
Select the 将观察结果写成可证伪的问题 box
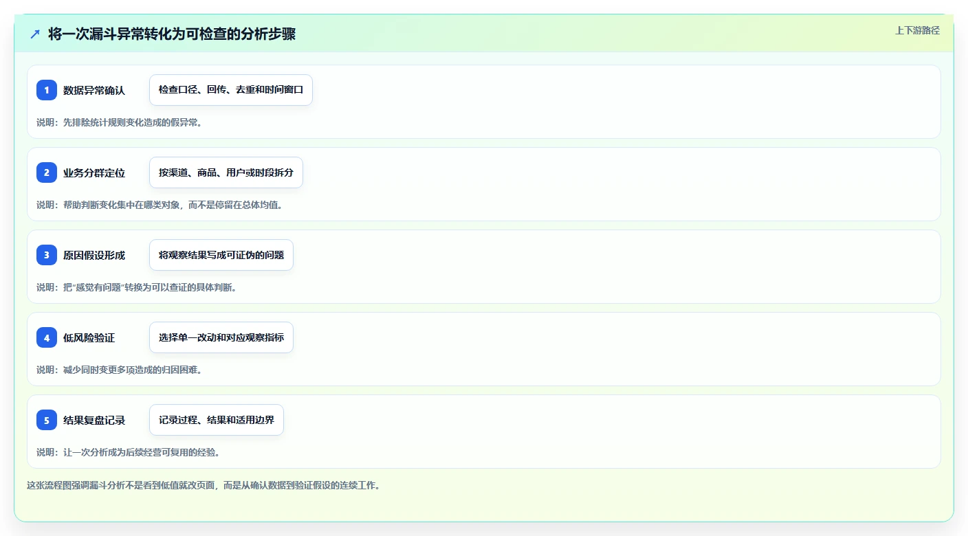pyautogui.click(x=221, y=255)
